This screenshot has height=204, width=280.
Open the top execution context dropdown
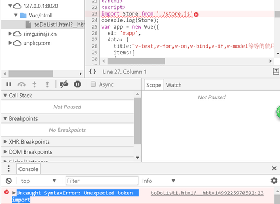click(x=39, y=181)
